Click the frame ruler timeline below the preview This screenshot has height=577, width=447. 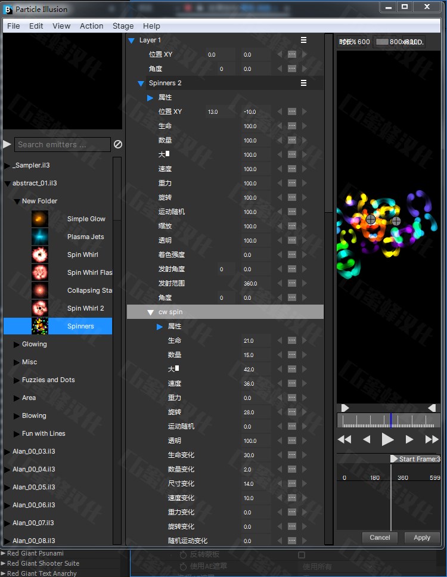[x=387, y=421]
